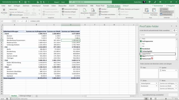Viewport: 179px width, 100px height.
Task: Select the Tabelle2 sheet tab
Action: (14, 96)
